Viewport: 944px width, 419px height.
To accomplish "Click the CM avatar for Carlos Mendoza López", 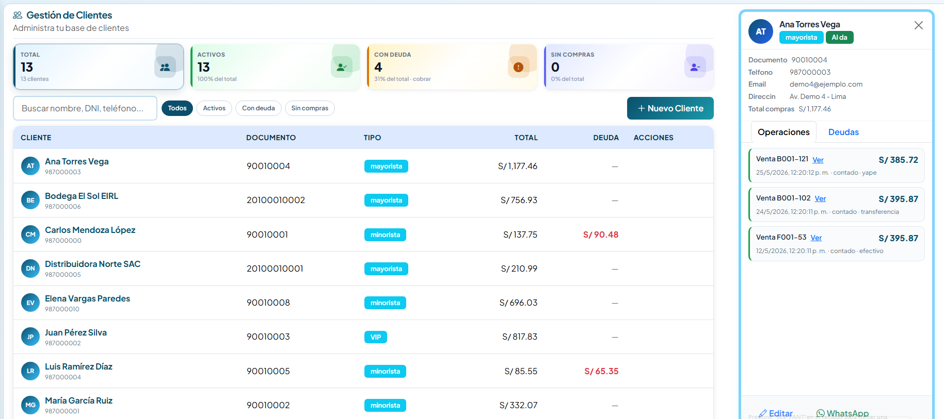I will pyautogui.click(x=30, y=234).
